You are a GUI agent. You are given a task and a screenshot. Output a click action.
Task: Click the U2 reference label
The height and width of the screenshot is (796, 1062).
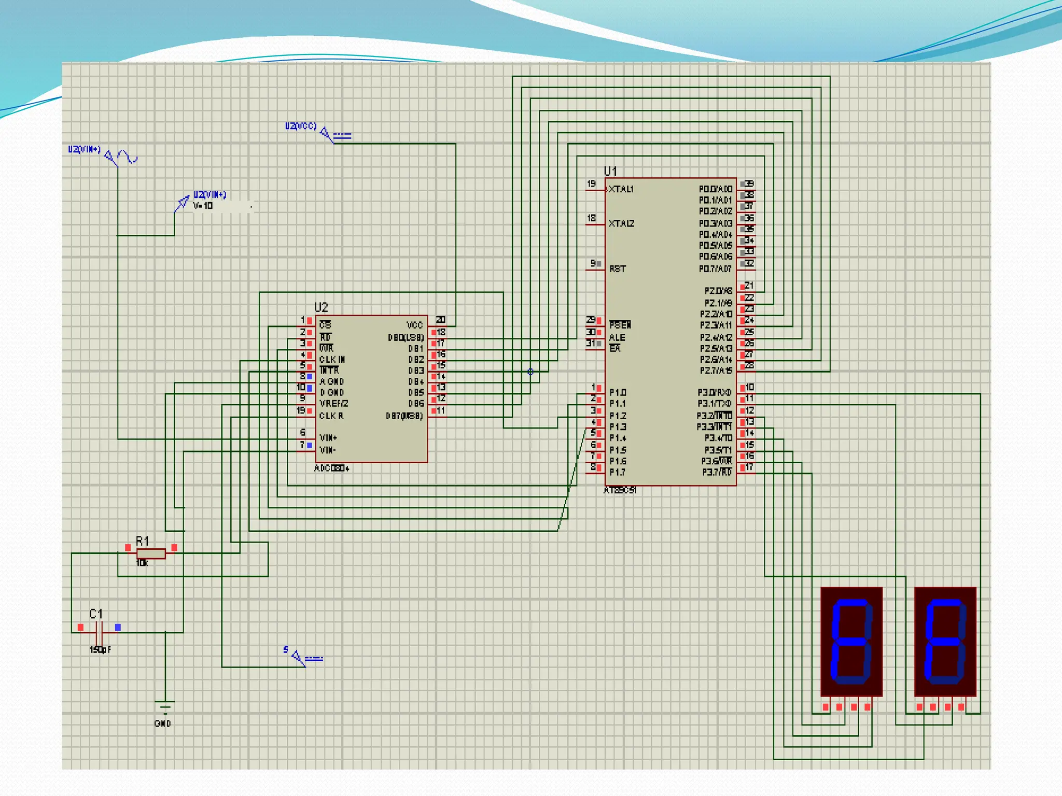pyautogui.click(x=321, y=307)
